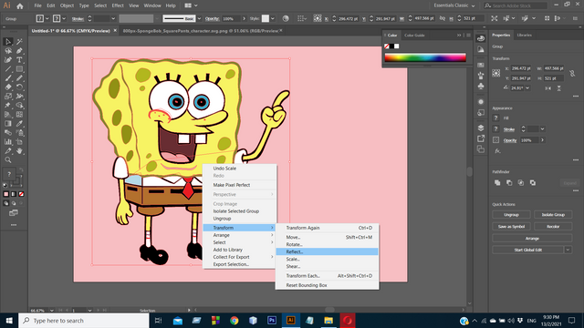Select the Magic Wand tool
The image size is (584, 328).
[19, 42]
